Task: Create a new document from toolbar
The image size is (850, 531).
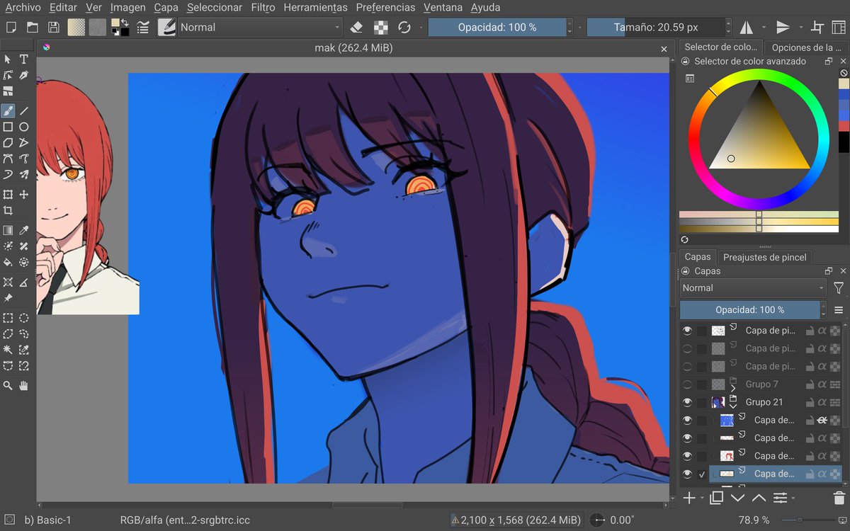Action: (x=11, y=27)
